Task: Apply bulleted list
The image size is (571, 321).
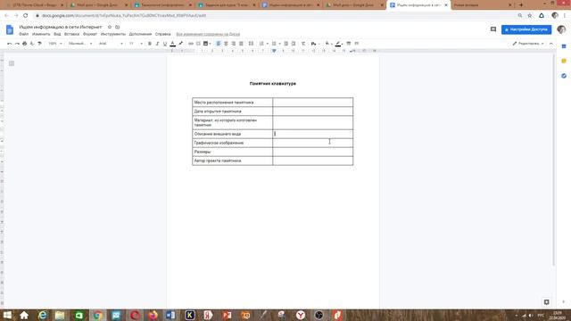Action: (274, 44)
